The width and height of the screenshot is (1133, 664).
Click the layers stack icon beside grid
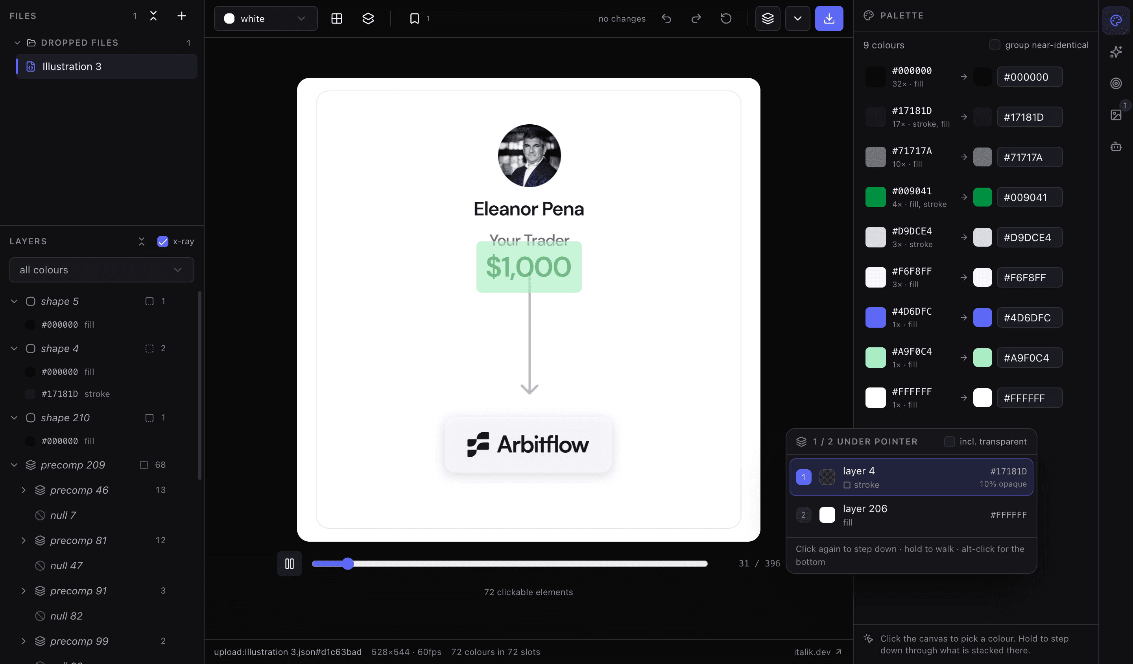coord(368,18)
